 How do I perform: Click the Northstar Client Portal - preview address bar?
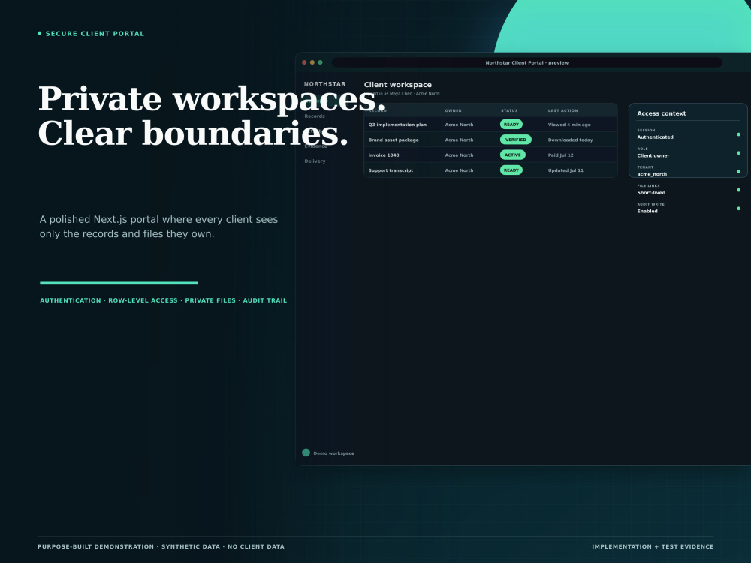pos(527,62)
